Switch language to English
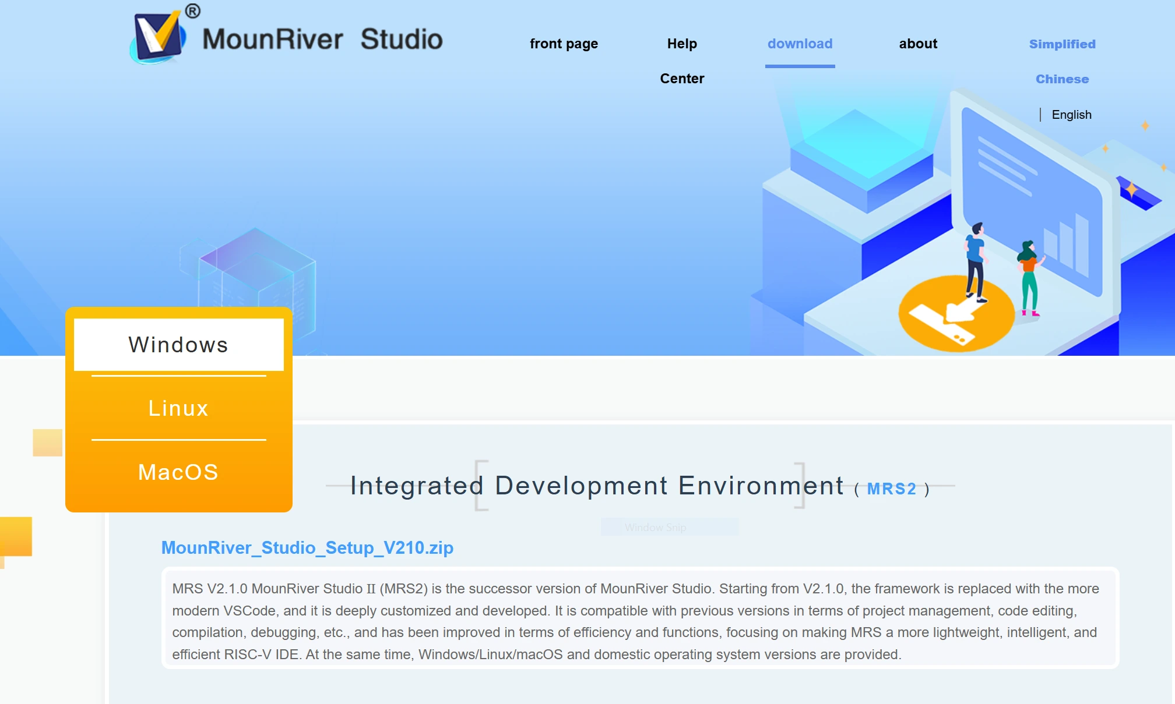 [x=1071, y=115]
